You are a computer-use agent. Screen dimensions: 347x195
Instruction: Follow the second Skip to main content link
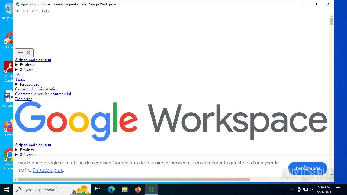pyautogui.click(x=33, y=145)
